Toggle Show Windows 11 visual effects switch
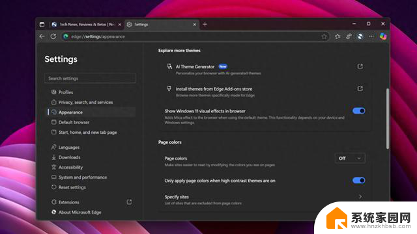Screen dimensions: 417x234 pos(358,111)
